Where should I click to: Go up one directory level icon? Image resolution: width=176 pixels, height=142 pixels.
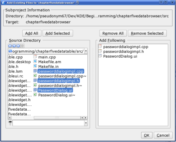click(x=14, y=46)
